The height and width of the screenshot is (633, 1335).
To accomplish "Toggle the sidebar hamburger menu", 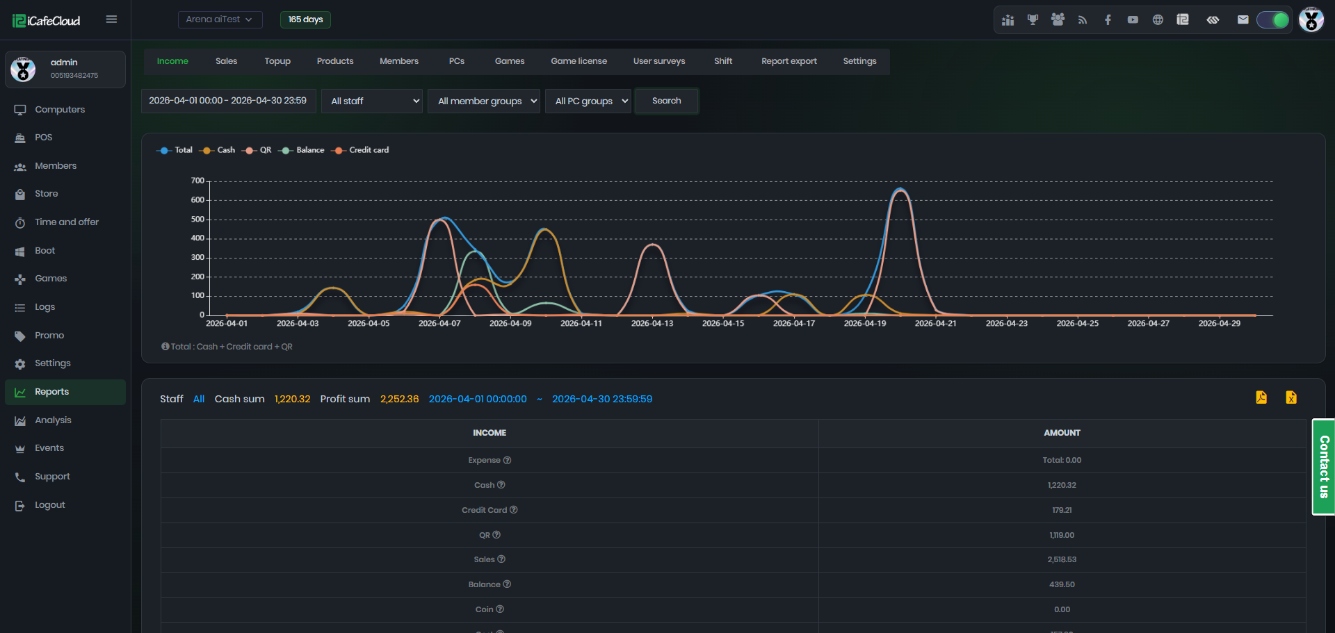I will pos(111,19).
